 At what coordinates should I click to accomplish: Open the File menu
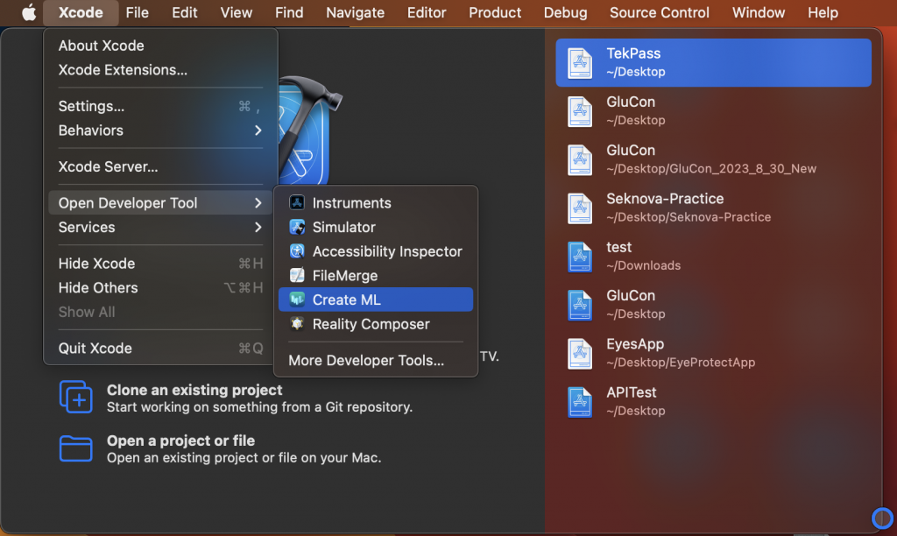(138, 12)
